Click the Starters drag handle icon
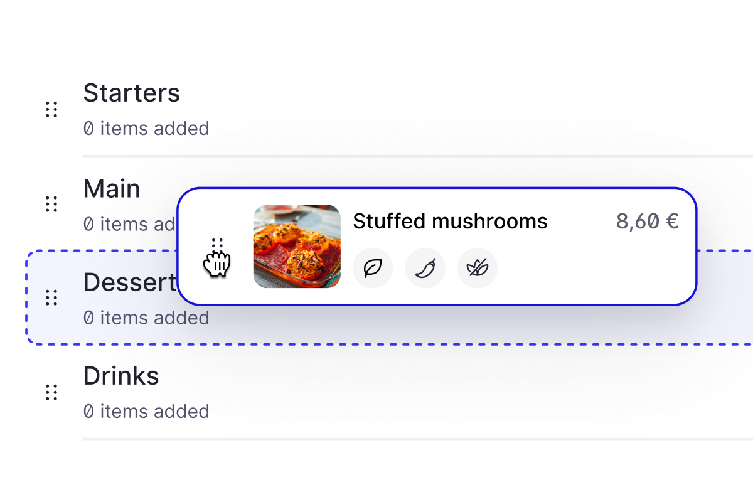The width and height of the screenshot is (753, 502). click(x=51, y=110)
